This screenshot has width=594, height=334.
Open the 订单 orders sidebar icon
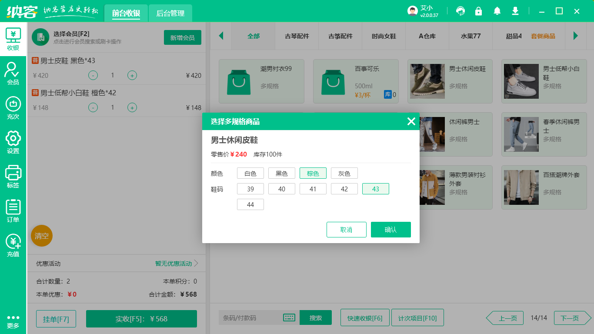[13, 211]
